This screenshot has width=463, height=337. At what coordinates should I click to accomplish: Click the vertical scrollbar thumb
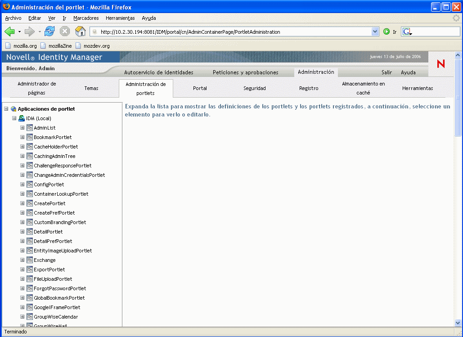pyautogui.click(x=458, y=97)
